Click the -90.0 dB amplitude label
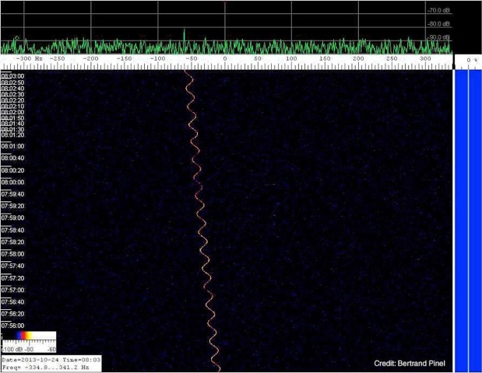 [438, 37]
